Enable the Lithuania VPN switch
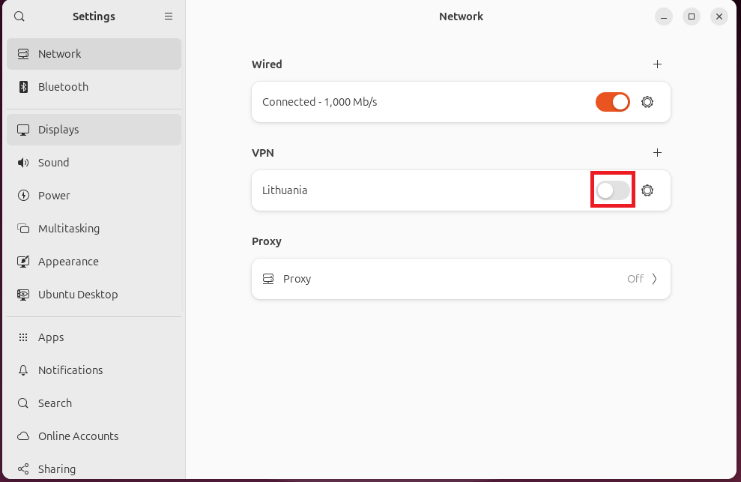Screen dimensions: 741x482 pos(612,190)
